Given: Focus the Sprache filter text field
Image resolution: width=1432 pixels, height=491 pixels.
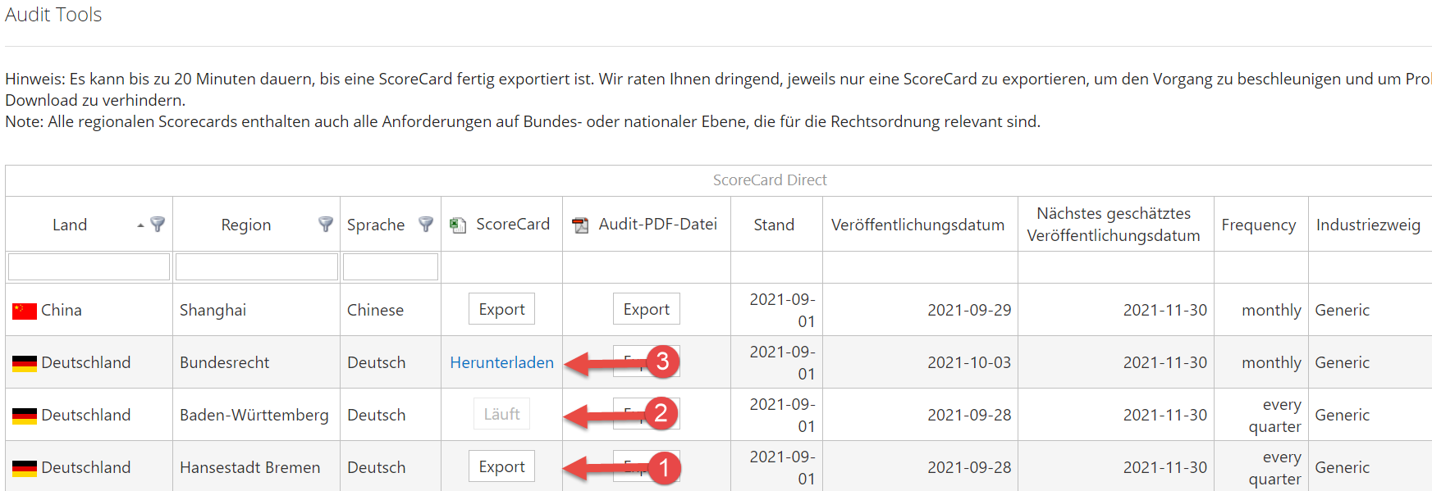Looking at the screenshot, I should pyautogui.click(x=391, y=266).
